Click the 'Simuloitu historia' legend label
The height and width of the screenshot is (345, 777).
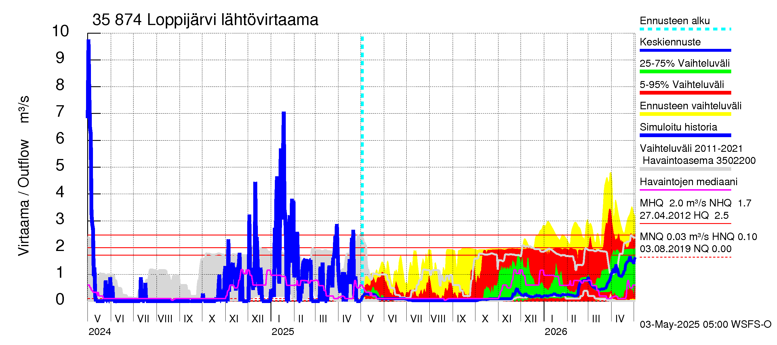678,127
